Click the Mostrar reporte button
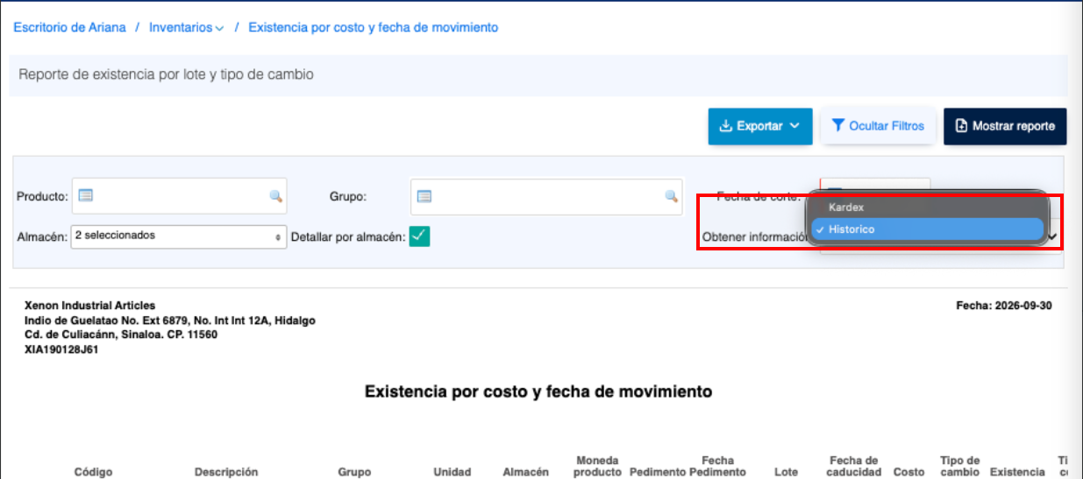This screenshot has height=479, width=1083. click(x=1005, y=126)
